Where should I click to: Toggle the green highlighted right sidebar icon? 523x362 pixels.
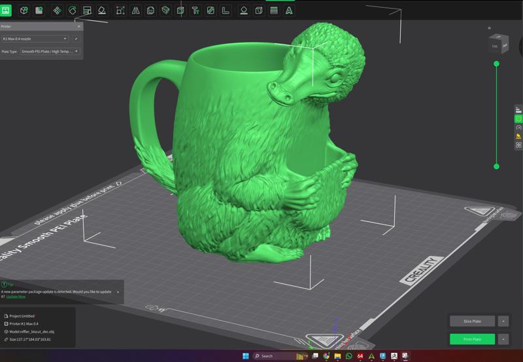pyautogui.click(x=518, y=118)
